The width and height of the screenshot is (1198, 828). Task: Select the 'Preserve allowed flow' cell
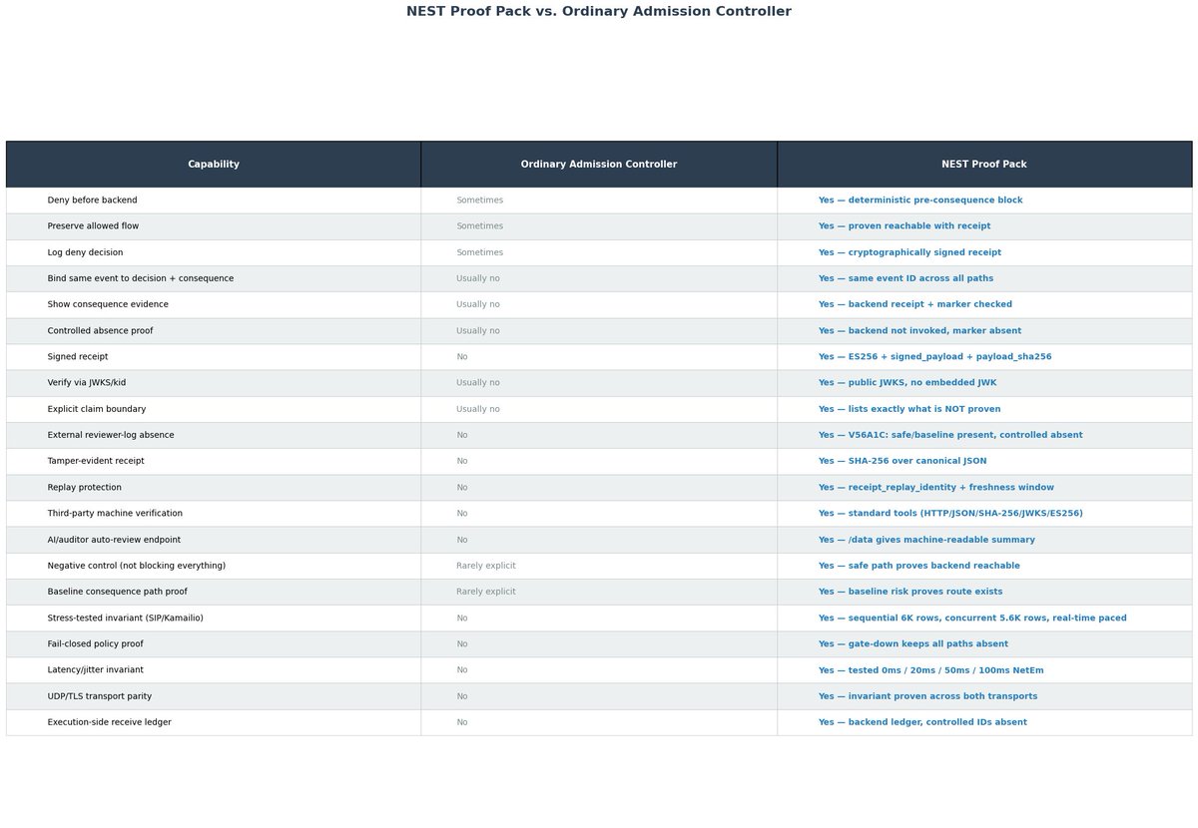[x=214, y=226]
